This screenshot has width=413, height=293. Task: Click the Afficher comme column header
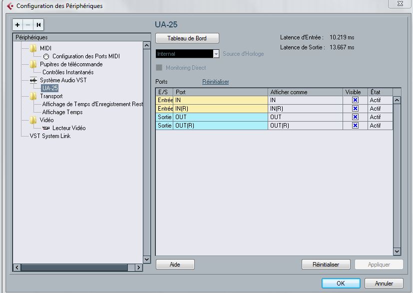[x=305, y=92]
